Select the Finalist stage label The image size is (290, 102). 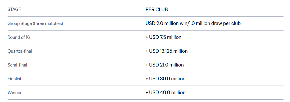pos(14,79)
